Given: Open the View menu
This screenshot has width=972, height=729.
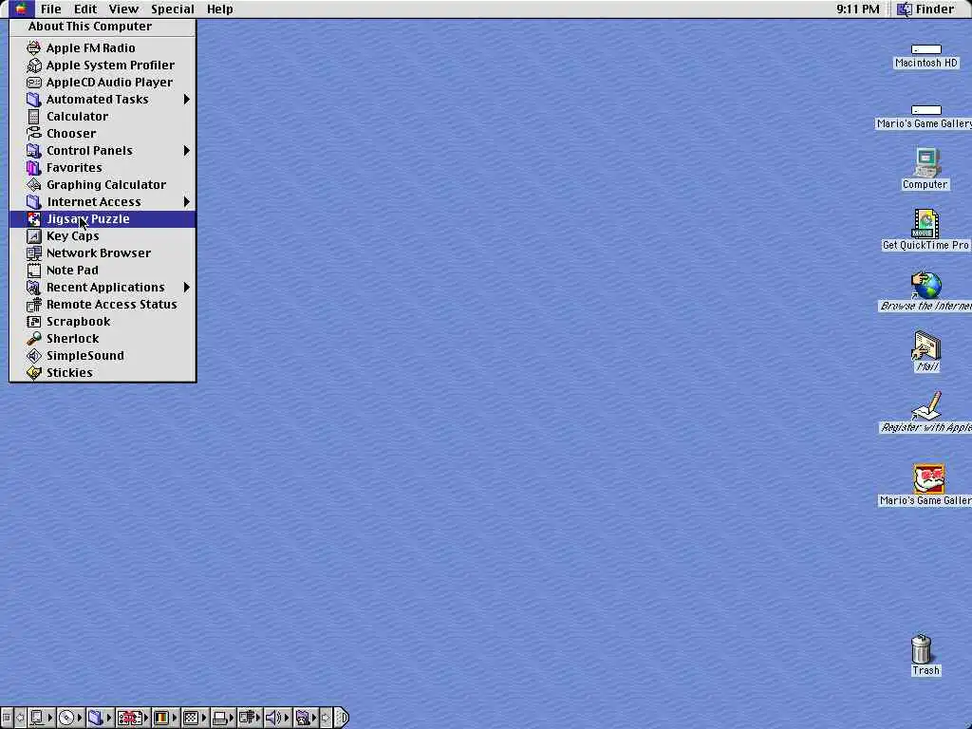Looking at the screenshot, I should click(124, 9).
